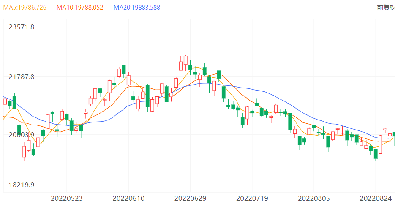Click the lowest green candle above the 20220824 label
Viewport: 395px width, 205px height.
[376, 153]
